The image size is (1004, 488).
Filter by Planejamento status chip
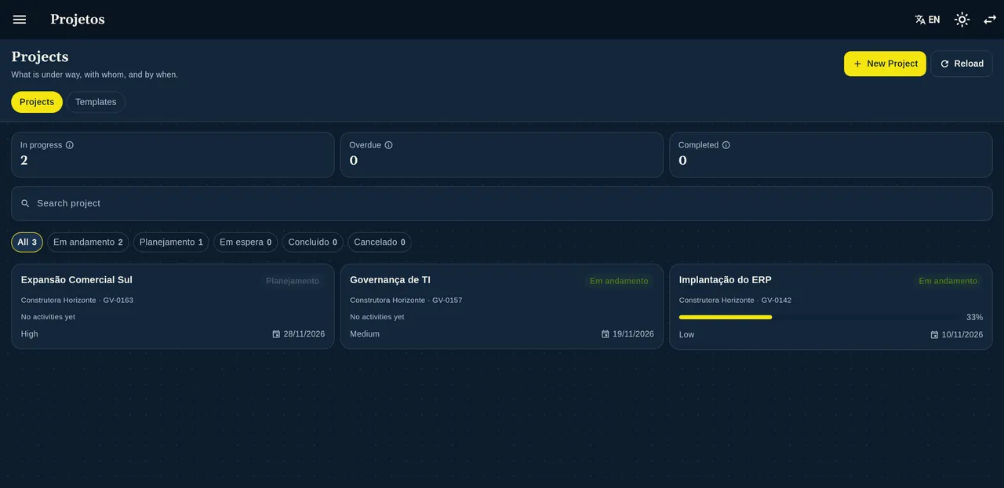tap(171, 242)
